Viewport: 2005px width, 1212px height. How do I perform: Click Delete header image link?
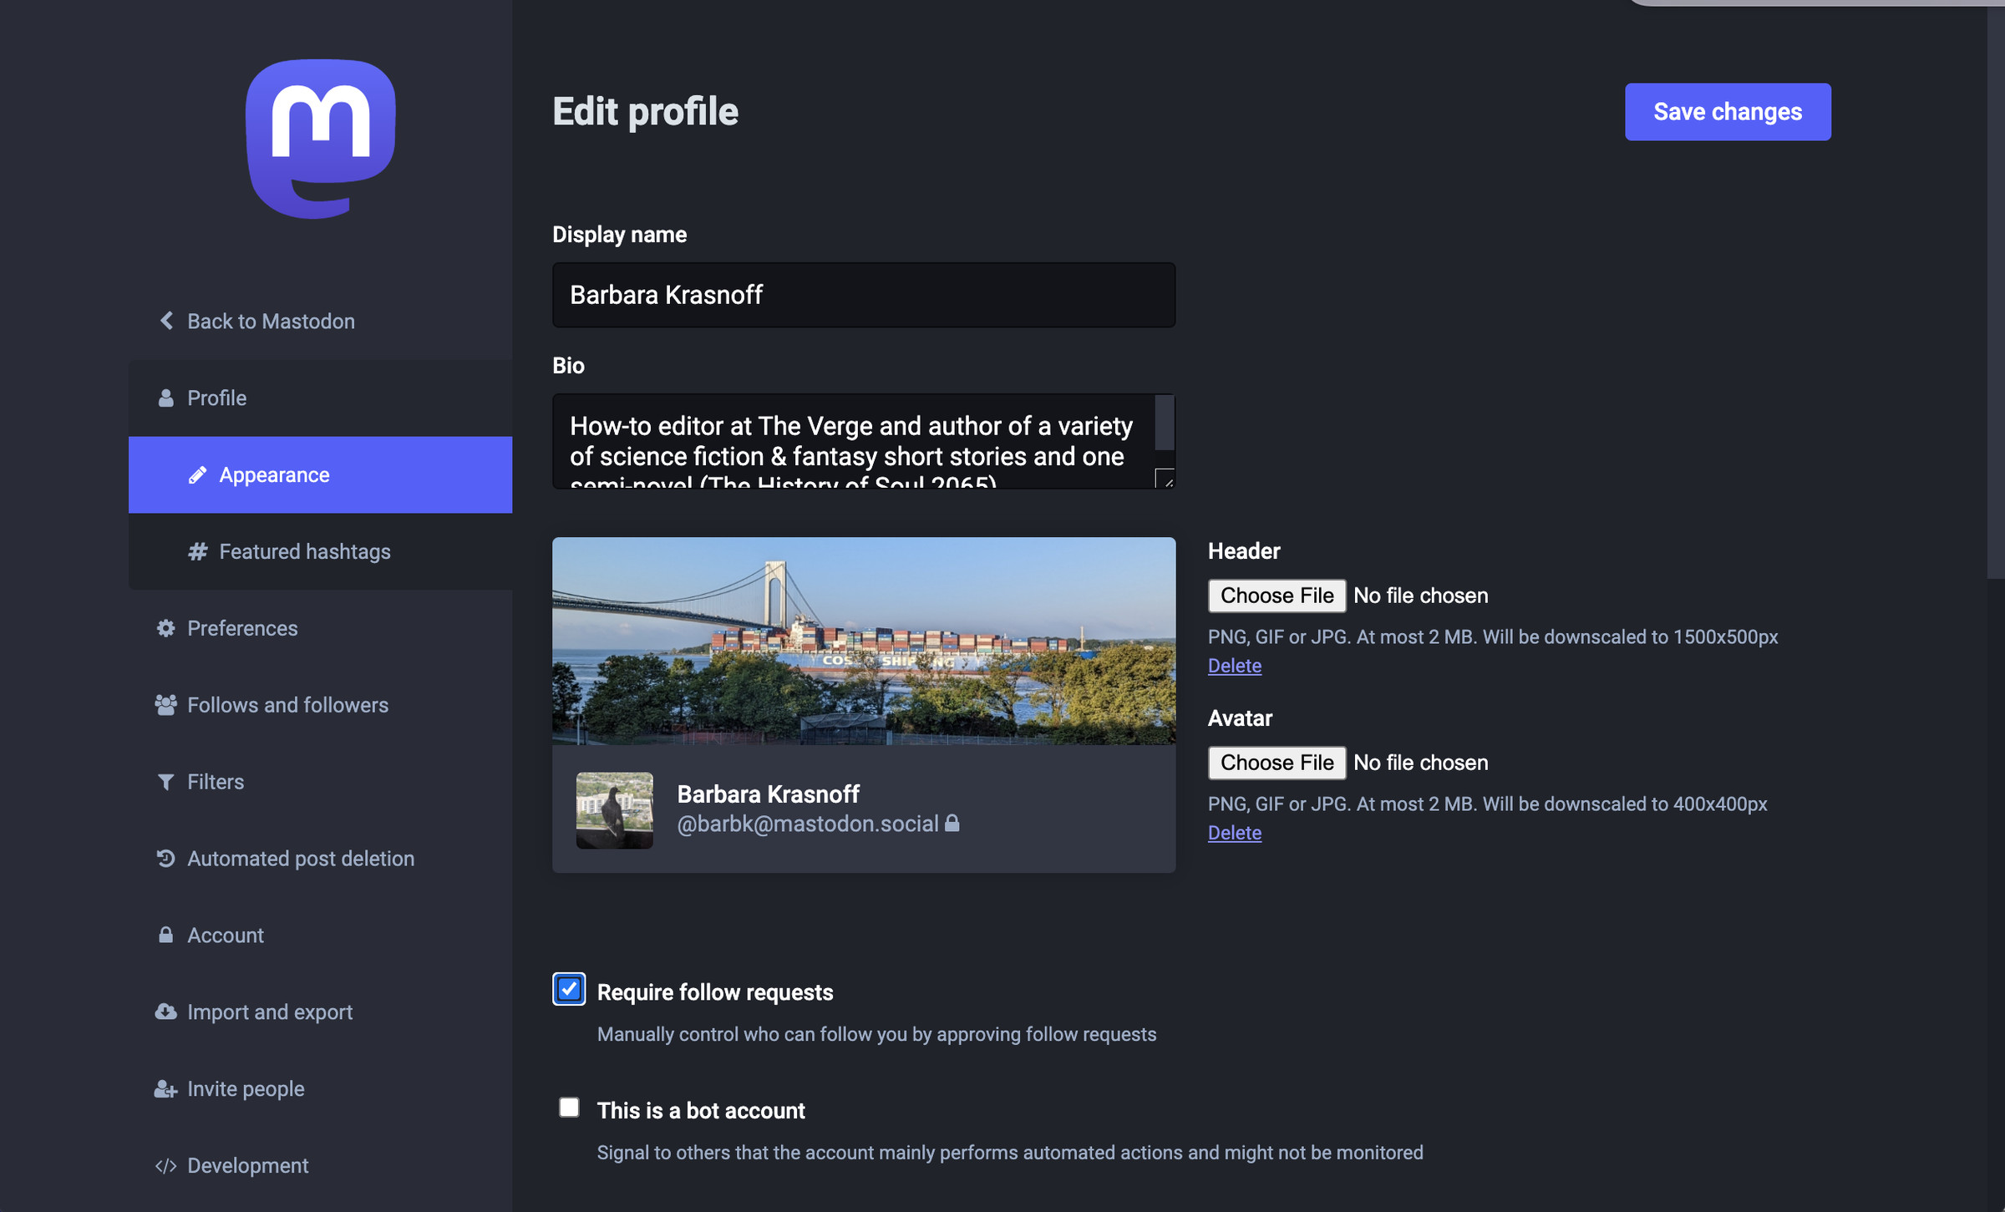click(1235, 665)
